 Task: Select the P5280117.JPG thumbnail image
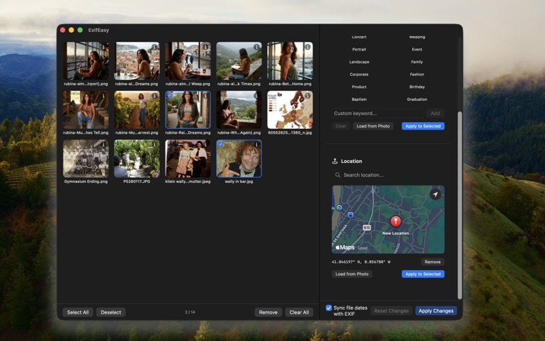(137, 159)
